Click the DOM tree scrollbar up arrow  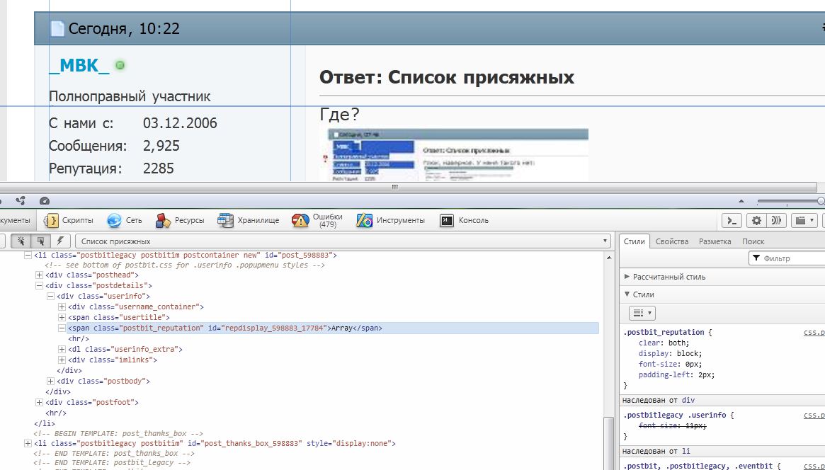coord(609,258)
